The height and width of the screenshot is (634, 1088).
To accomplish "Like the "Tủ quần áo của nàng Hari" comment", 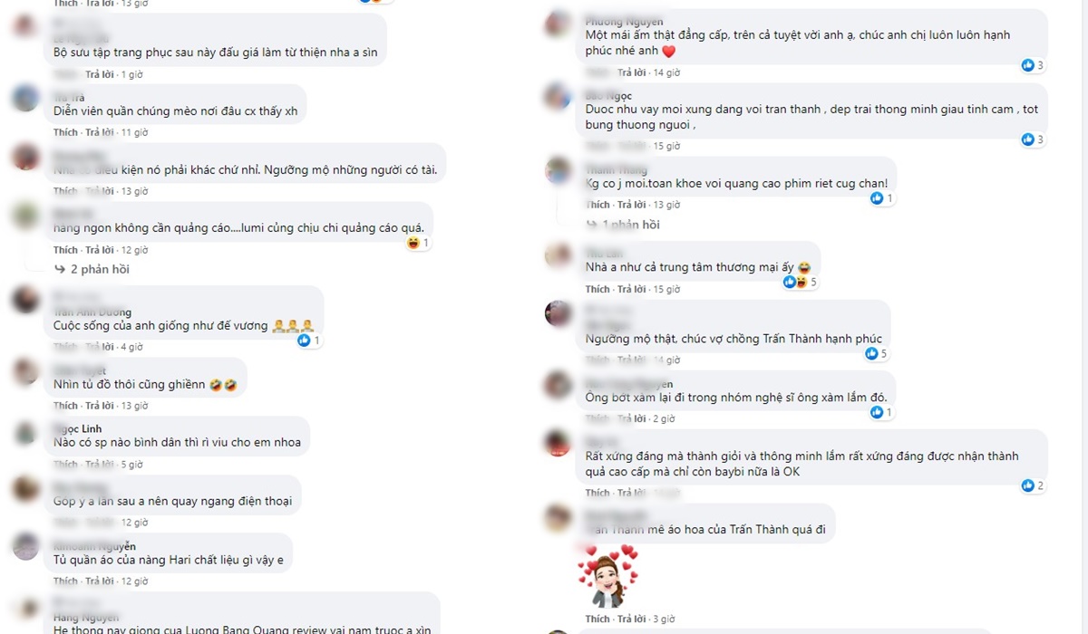I will (65, 581).
